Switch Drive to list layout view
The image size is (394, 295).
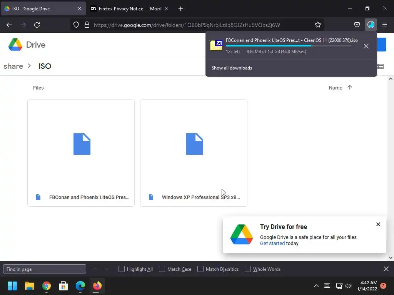[380, 66]
